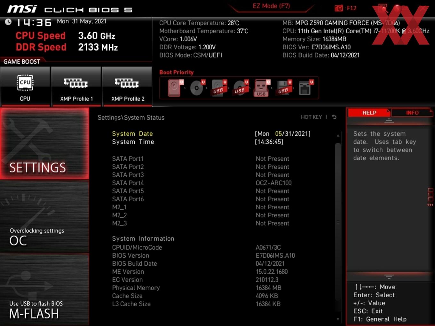Viewport: 435px width, 326px height.
Task: Select USB floppy boot priority icon
Action: click(x=284, y=88)
